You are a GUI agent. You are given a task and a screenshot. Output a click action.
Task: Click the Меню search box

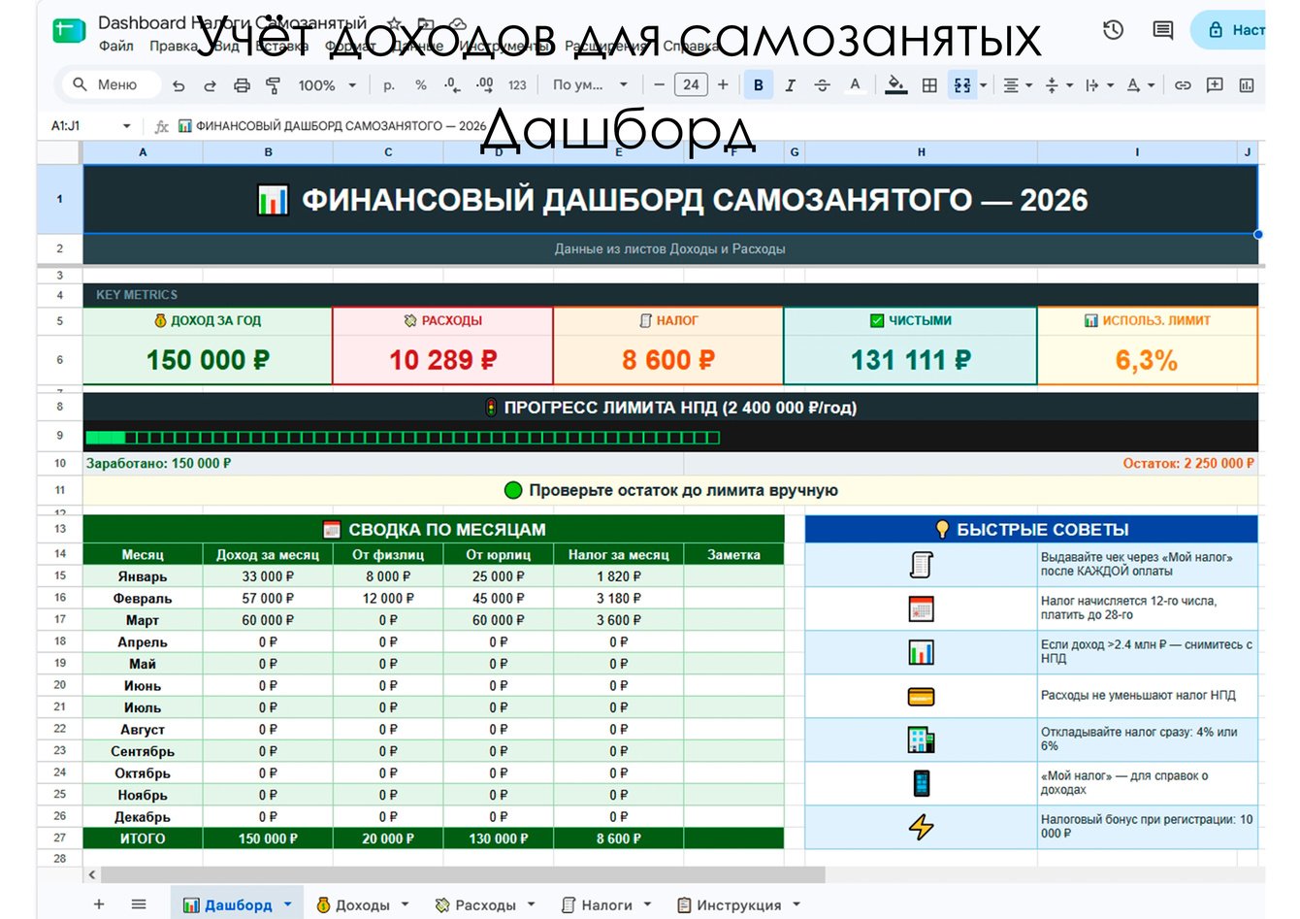click(x=111, y=85)
